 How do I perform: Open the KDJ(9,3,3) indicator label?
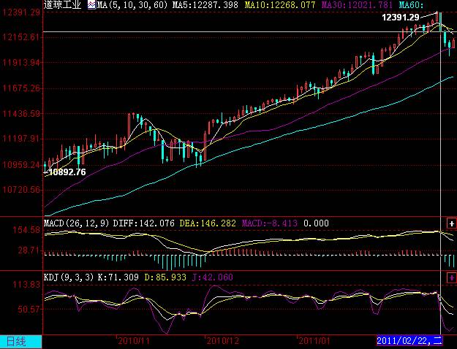[x=69, y=277]
